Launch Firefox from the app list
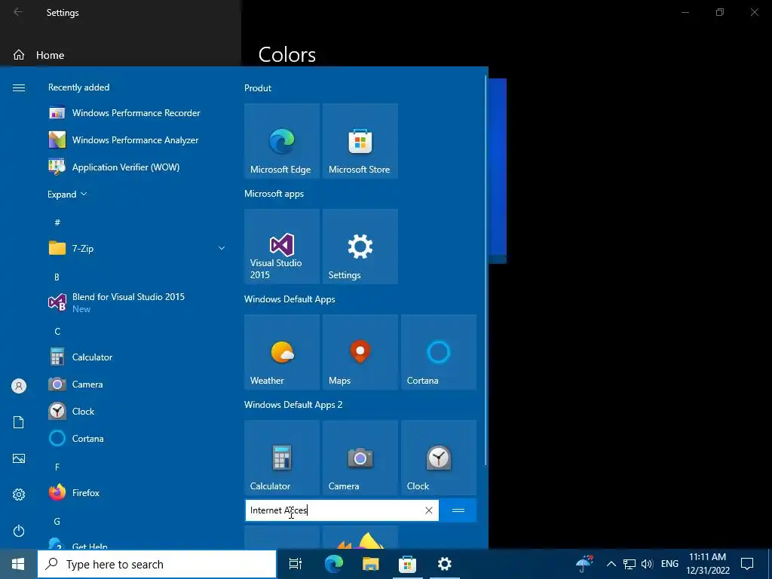 pos(136,492)
